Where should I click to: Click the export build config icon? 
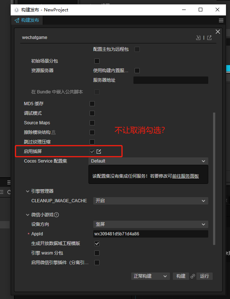coord(209,38)
